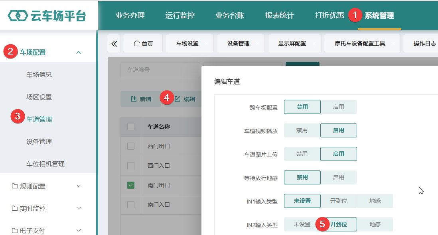Open the 运行监控 top menu

(x=180, y=15)
